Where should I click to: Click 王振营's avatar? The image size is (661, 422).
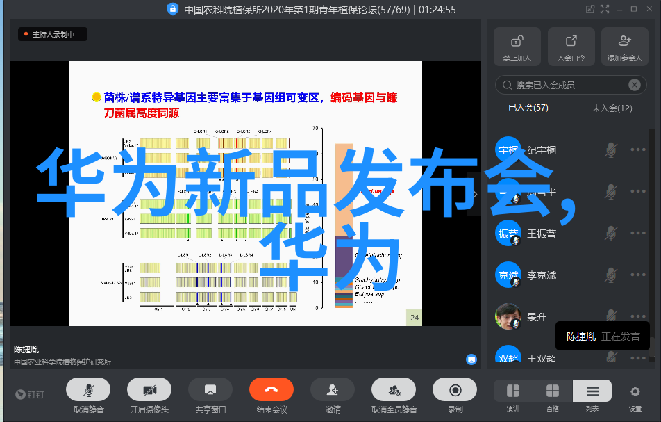pyautogui.click(x=508, y=234)
